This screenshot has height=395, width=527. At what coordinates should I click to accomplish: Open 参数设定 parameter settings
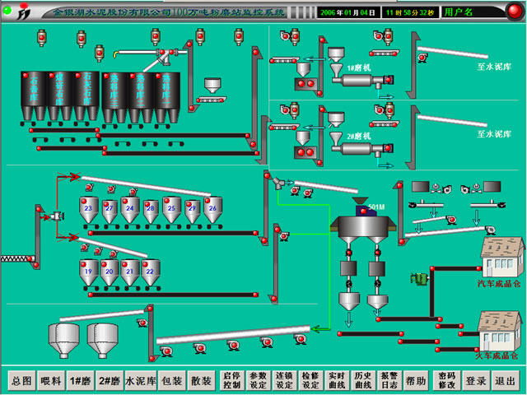(258, 380)
